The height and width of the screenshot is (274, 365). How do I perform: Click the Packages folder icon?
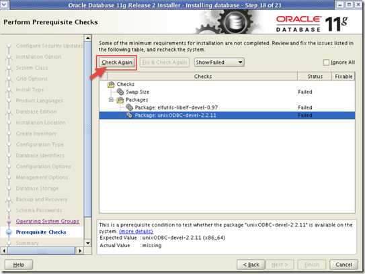(120, 100)
